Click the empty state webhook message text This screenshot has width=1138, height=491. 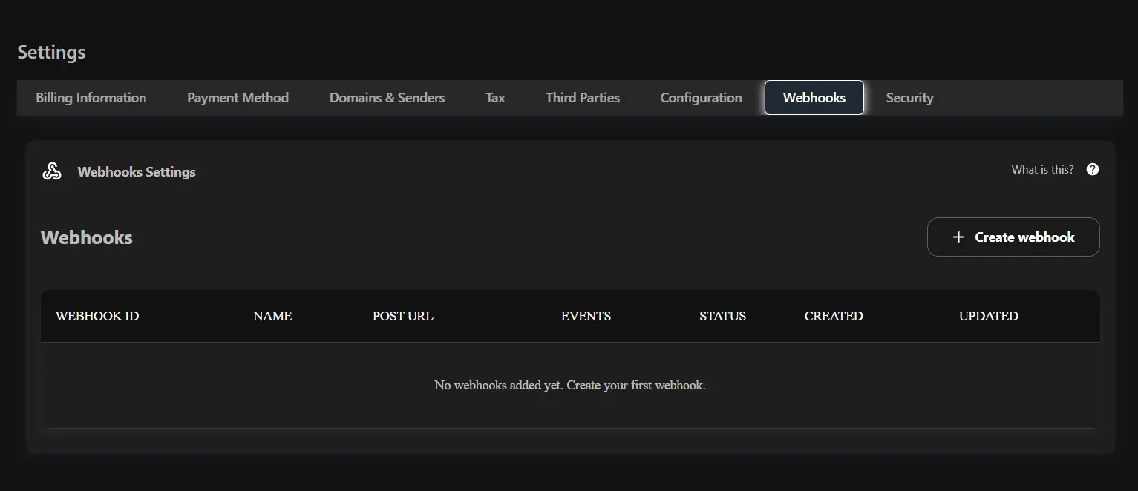click(x=569, y=385)
